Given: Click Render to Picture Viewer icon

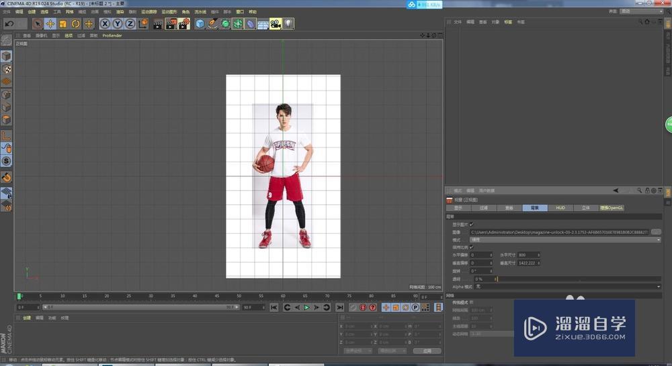Looking at the screenshot, I should (x=171, y=24).
